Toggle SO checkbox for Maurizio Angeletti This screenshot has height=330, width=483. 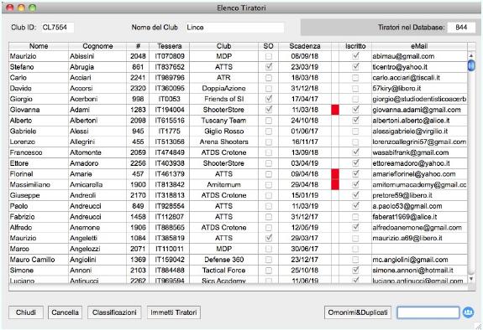click(269, 238)
